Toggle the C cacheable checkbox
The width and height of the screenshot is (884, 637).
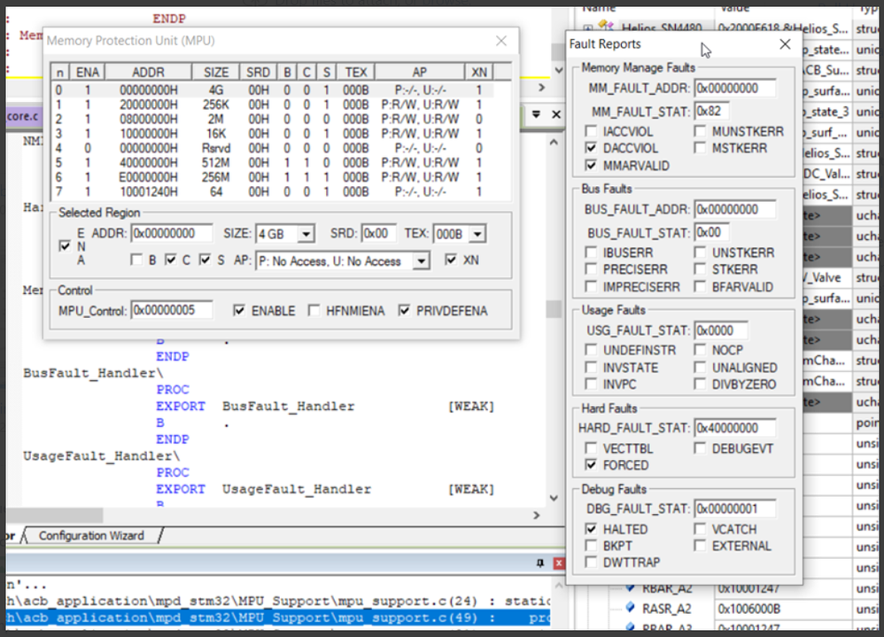[170, 260]
